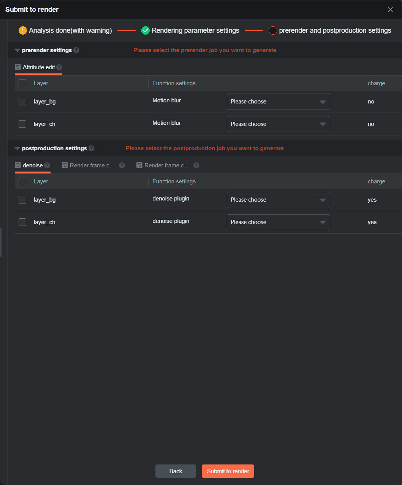This screenshot has width=402, height=485.
Task: Select the Attribute edit tab
Action: pos(38,67)
